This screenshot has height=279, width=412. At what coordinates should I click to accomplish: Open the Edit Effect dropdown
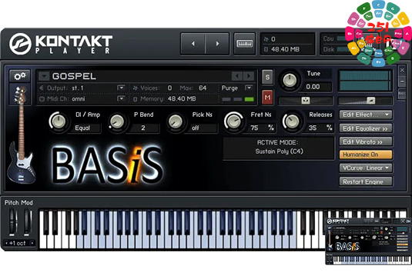coord(366,115)
